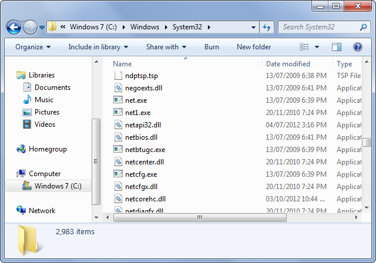Click the New folder button
The height and width of the screenshot is (263, 376).
point(254,47)
